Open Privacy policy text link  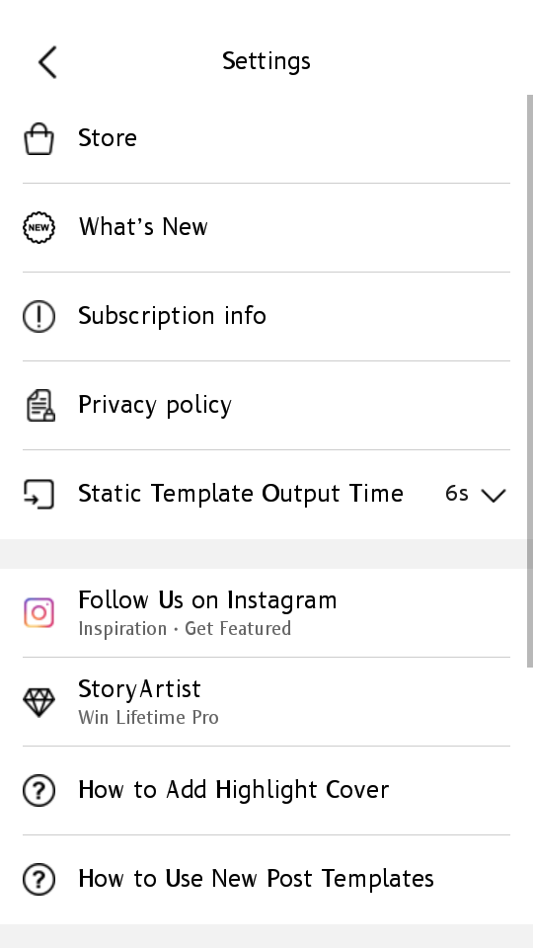point(155,405)
